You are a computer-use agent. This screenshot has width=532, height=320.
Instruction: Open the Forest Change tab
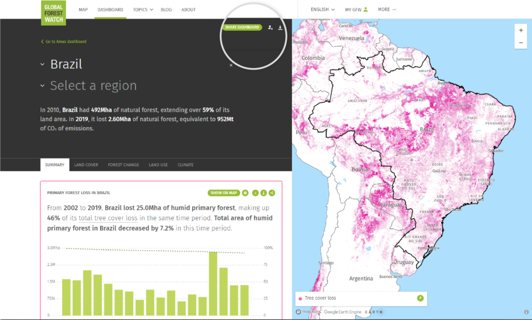pos(124,165)
